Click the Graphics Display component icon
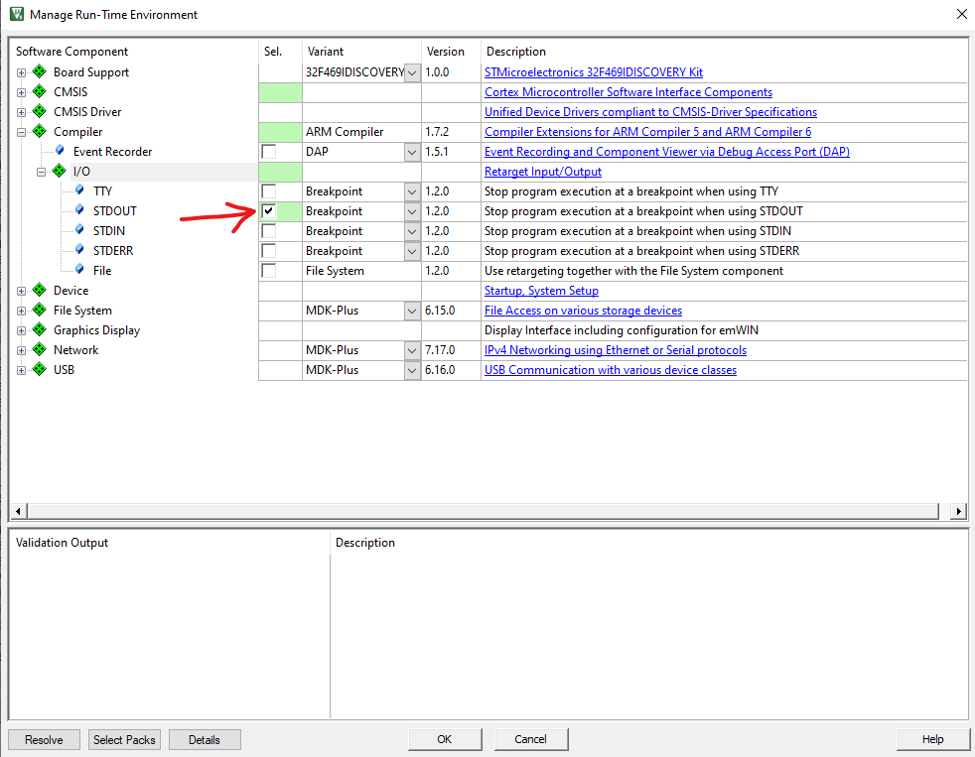 point(40,329)
